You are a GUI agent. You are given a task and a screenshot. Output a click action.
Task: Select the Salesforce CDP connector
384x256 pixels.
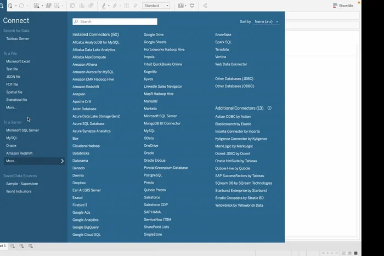156,205
